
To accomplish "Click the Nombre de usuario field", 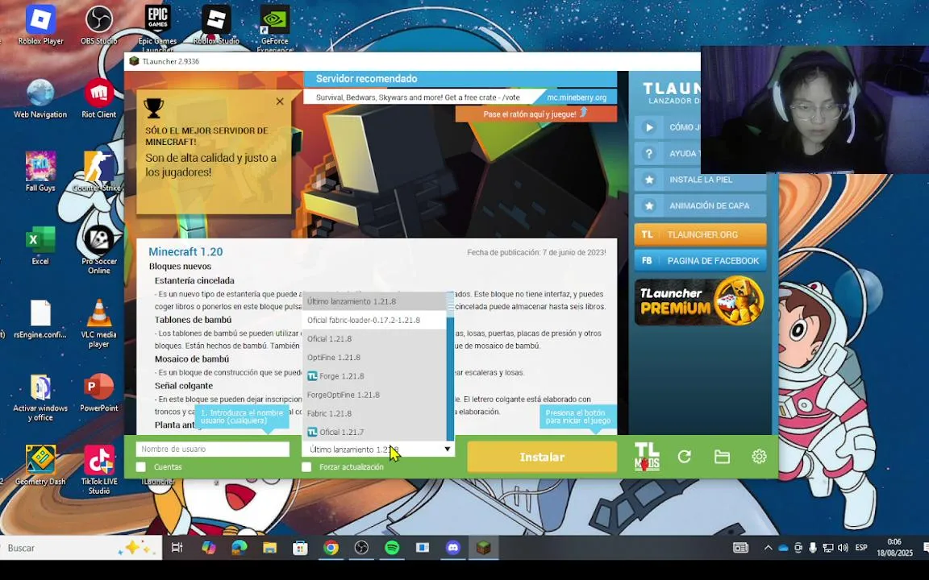I will 213,449.
